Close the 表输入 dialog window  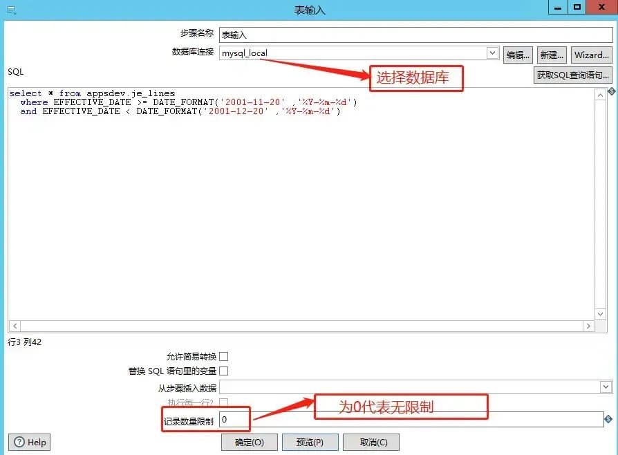pyautogui.click(x=602, y=7)
